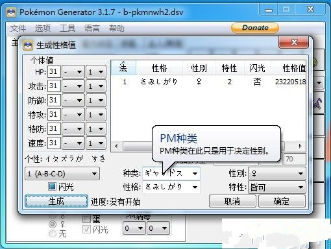This screenshot has height=249, width=331.
Task: Click the 攻击 value field
Action: point(54,86)
